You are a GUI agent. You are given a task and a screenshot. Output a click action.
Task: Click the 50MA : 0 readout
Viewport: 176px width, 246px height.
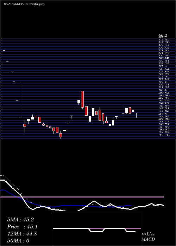click(x=18, y=241)
